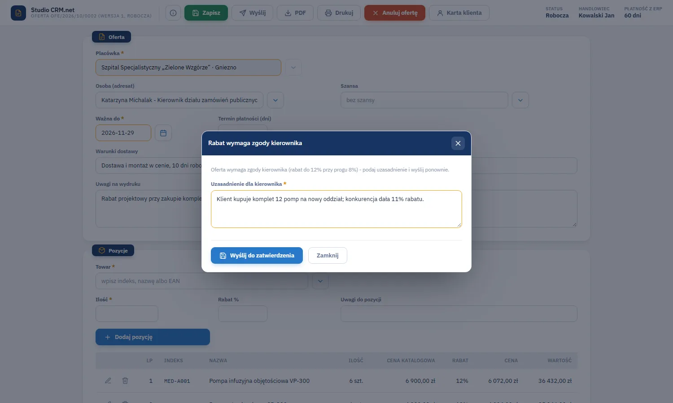Close the discount approval dialog with X
The height and width of the screenshot is (403, 673).
[x=458, y=143]
